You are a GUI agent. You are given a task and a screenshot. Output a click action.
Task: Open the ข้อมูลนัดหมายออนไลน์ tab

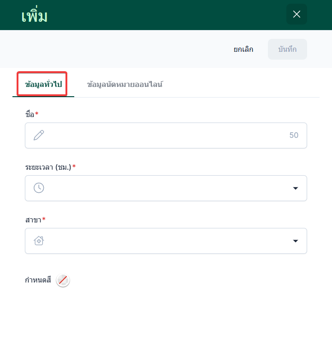(x=125, y=84)
